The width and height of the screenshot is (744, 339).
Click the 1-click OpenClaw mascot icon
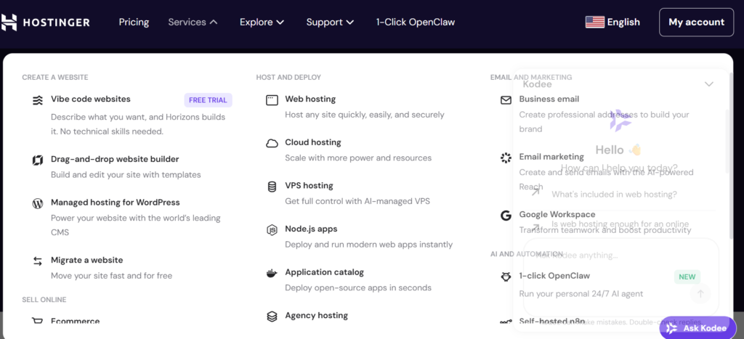tap(506, 277)
